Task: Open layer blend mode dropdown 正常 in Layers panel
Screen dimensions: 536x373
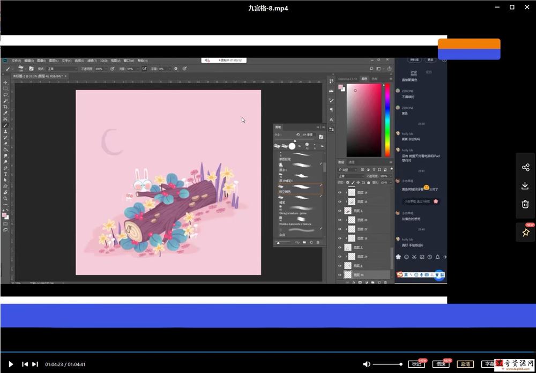Action: (351, 176)
